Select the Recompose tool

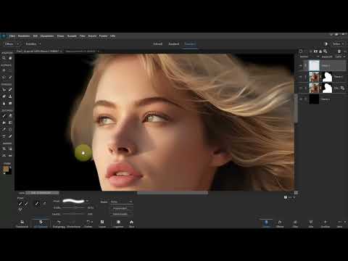[x=10, y=149]
